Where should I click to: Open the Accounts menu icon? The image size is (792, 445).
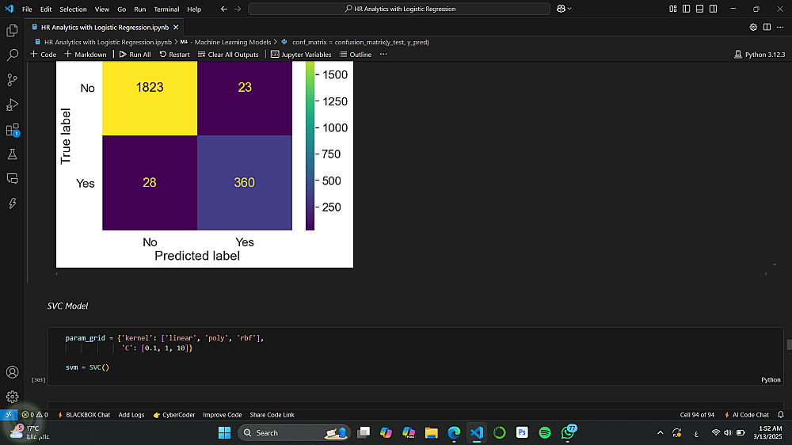[12, 372]
